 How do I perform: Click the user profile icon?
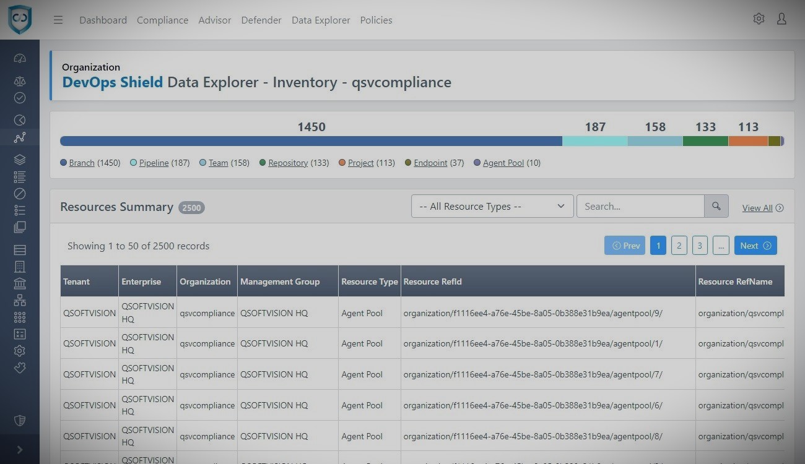pyautogui.click(x=781, y=19)
